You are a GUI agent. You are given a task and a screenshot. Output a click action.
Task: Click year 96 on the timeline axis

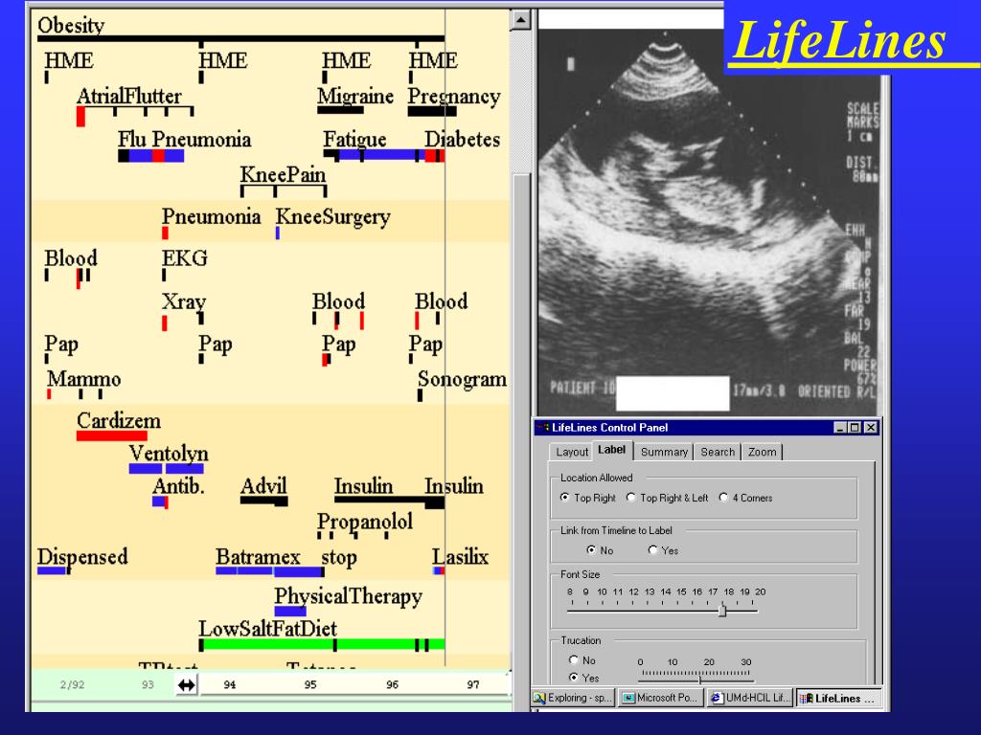(392, 685)
